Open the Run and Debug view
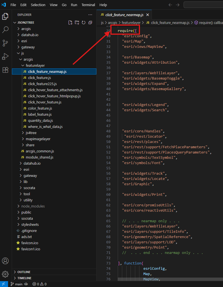This screenshot has width=223, height=287. pos(5,56)
